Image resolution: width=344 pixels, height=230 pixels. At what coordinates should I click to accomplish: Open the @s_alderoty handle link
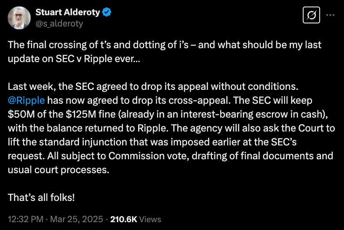pos(59,23)
